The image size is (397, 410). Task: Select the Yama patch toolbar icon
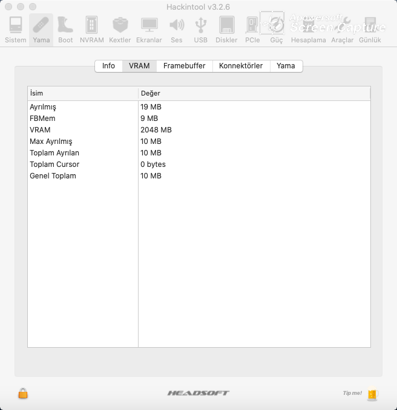tap(41, 30)
